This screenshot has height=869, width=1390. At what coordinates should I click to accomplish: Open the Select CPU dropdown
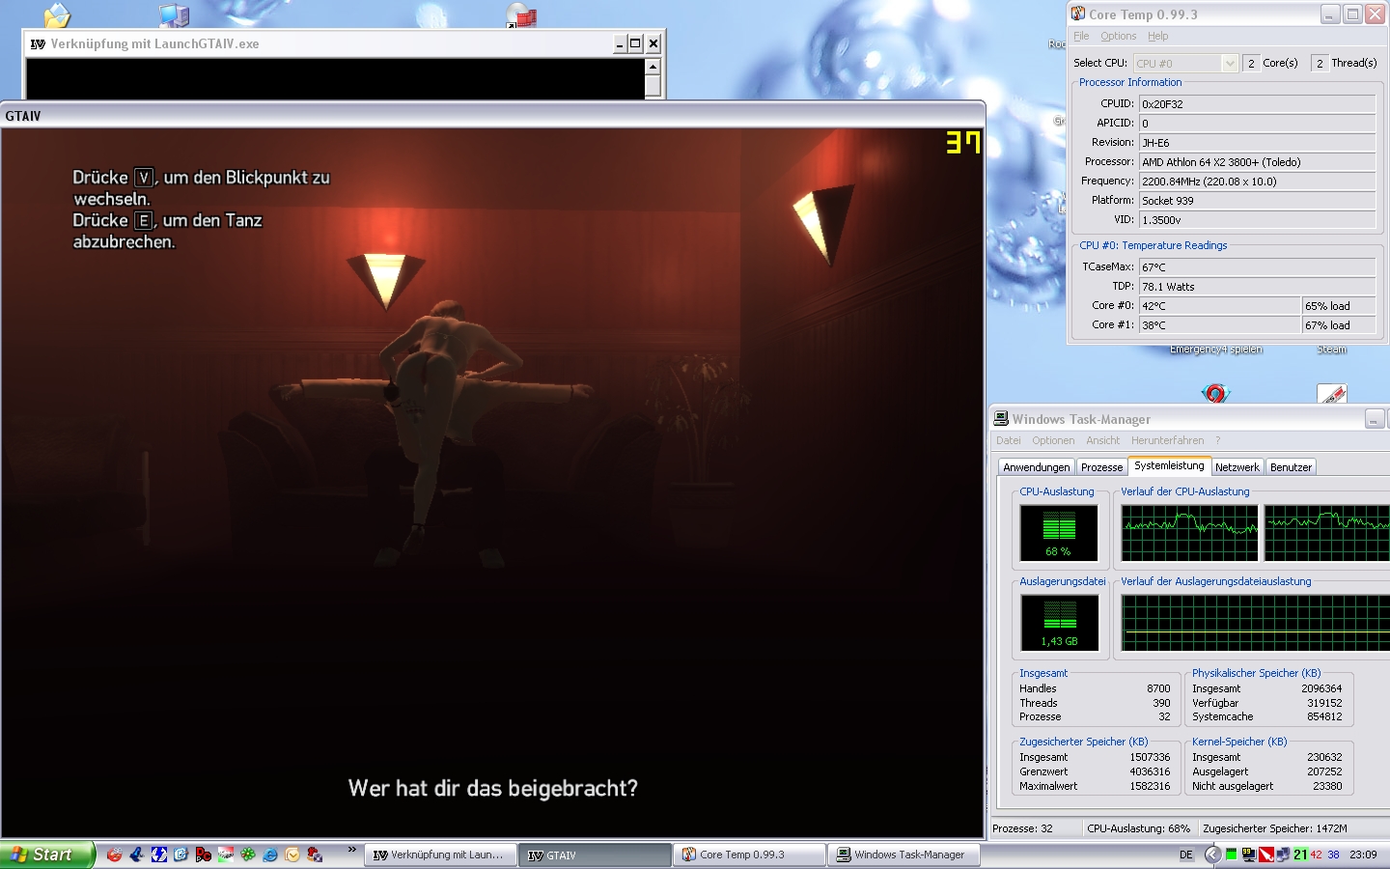[1229, 64]
